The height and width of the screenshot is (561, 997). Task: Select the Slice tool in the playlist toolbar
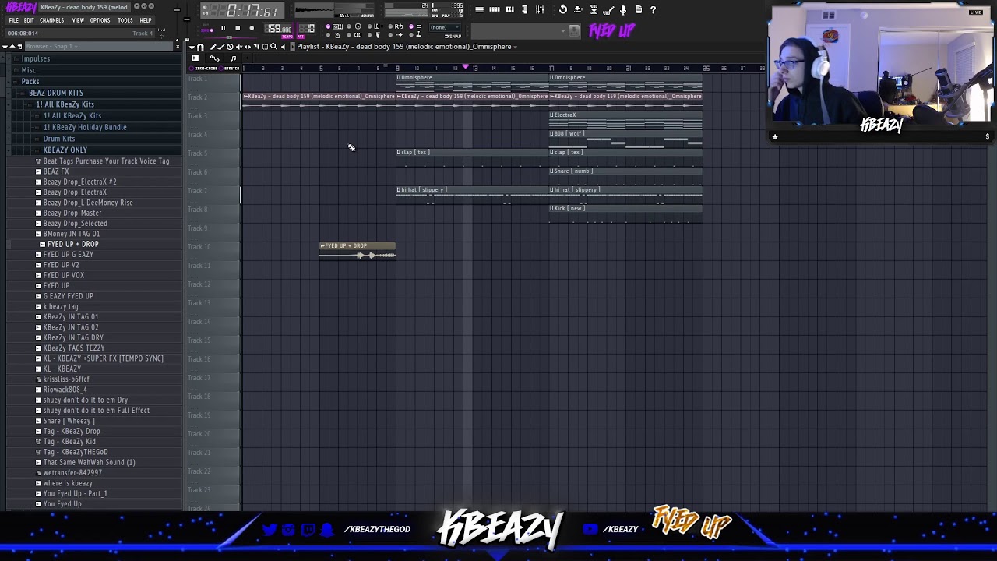pyautogui.click(x=257, y=47)
